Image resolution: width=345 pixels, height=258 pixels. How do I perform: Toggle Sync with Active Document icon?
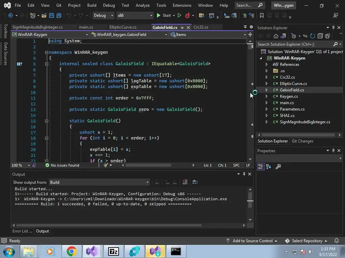305,36
